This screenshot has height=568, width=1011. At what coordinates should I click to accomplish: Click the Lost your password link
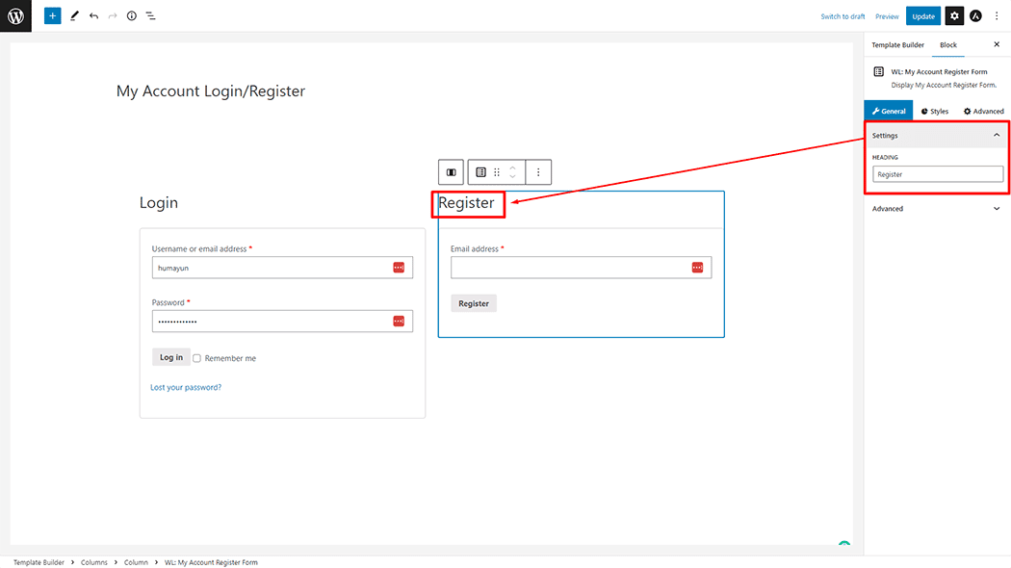point(185,386)
